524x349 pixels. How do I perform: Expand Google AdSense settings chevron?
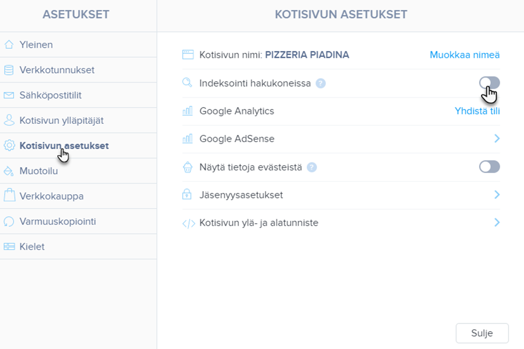pyautogui.click(x=497, y=139)
